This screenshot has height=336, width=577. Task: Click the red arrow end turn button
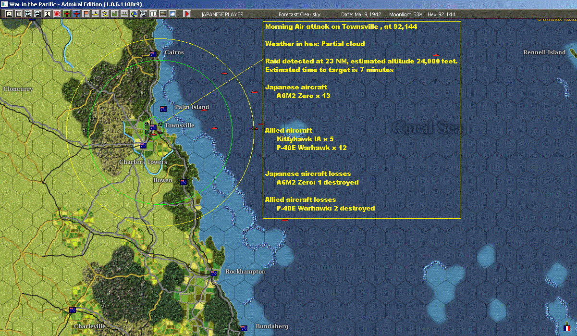(x=187, y=14)
